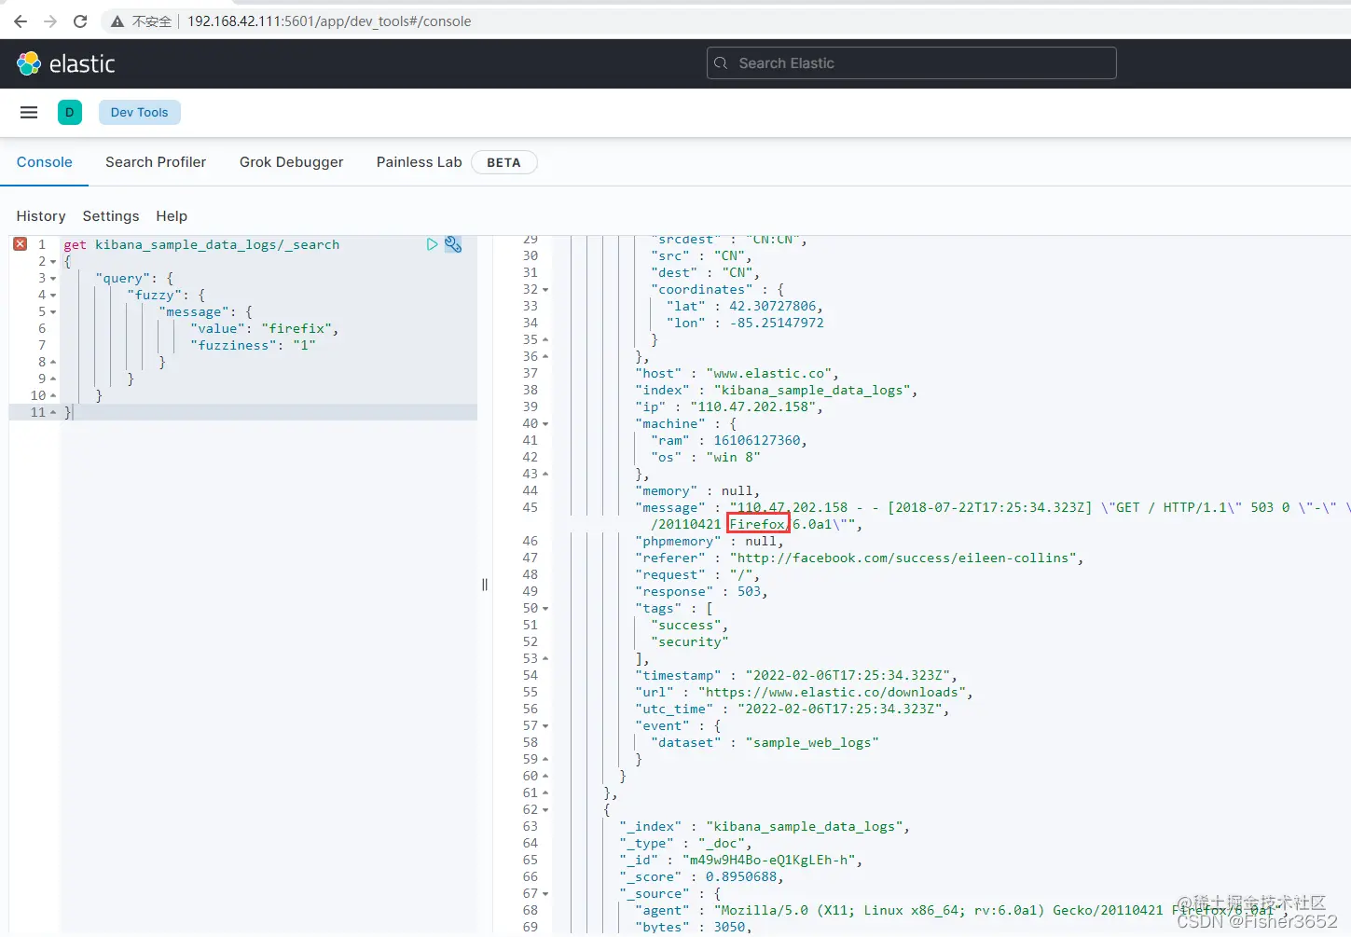
Task: Click the insecure-site warning icon
Action: point(117,21)
